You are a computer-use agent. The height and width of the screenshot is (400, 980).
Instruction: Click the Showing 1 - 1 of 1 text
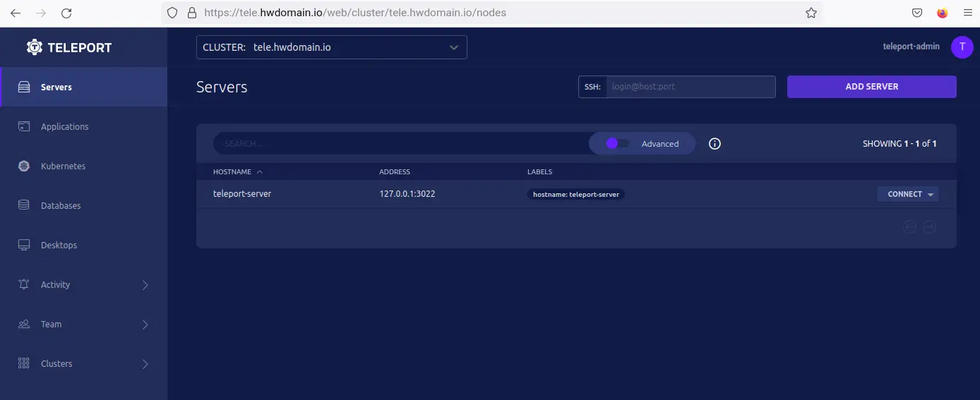(900, 143)
